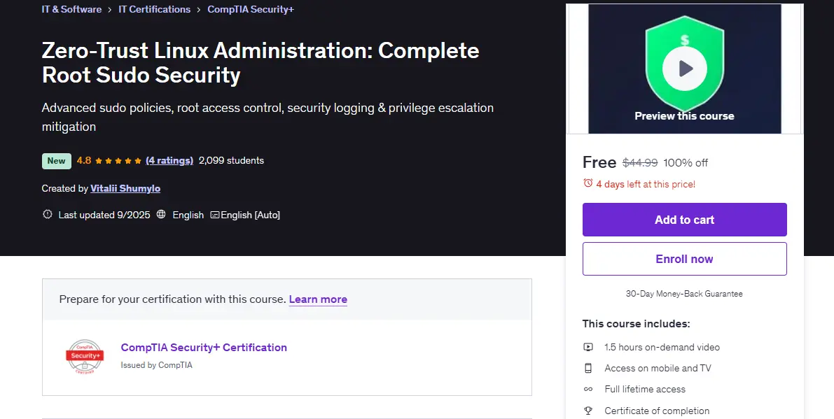The image size is (834, 419).
Task: Click the orange rating stars
Action: tap(118, 161)
